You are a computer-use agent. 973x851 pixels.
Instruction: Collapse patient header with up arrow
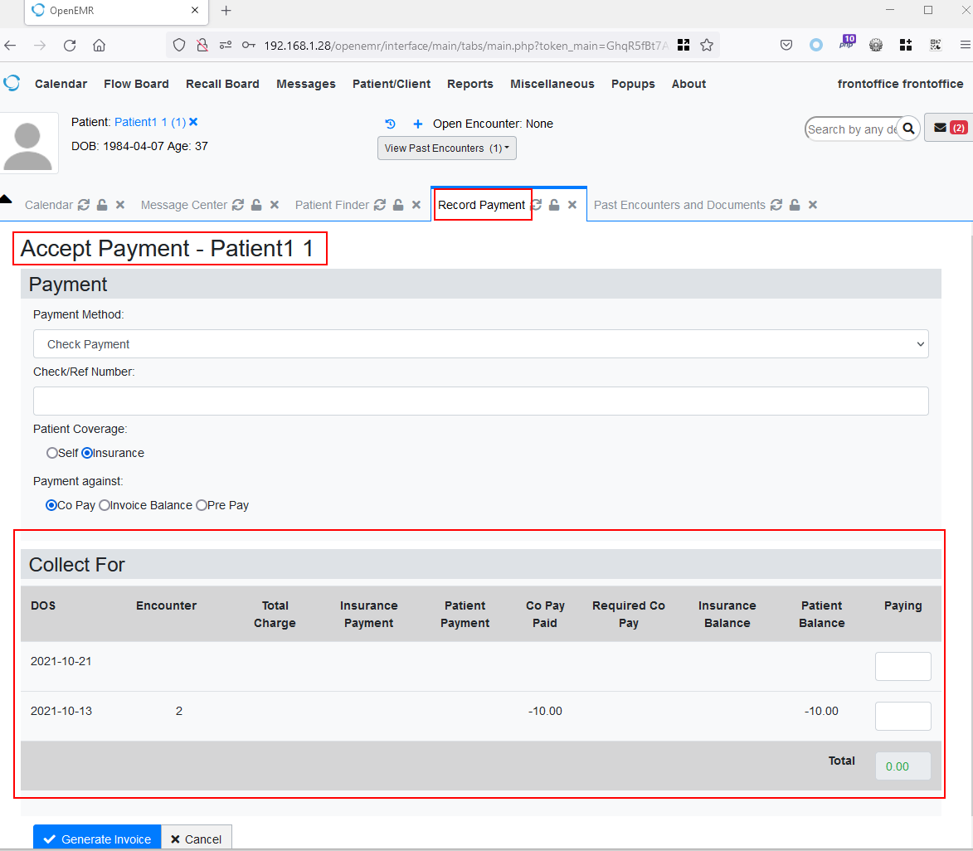[x=6, y=199]
